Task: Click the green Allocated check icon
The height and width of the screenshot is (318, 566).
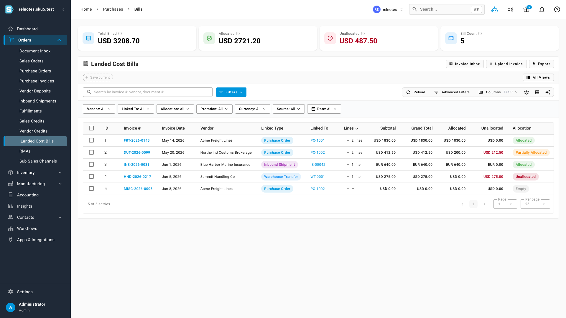Action: click(209, 38)
